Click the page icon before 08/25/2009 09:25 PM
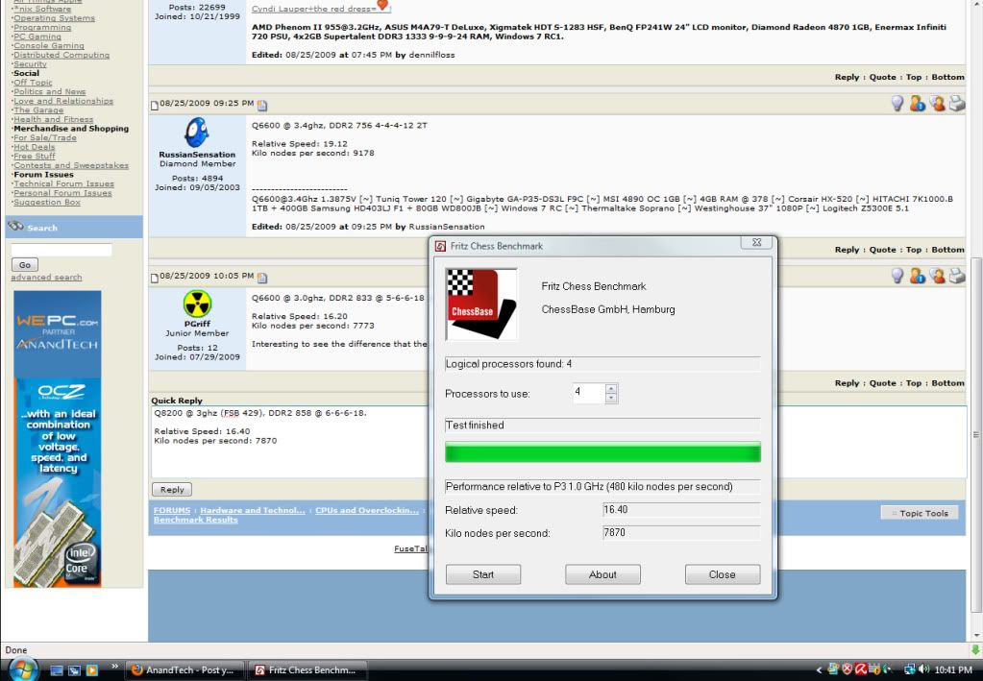The height and width of the screenshot is (681, 983). pyautogui.click(x=154, y=106)
